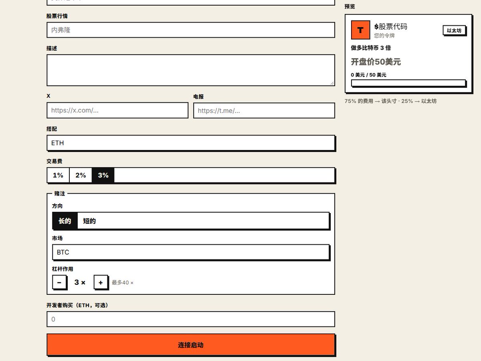This screenshot has width=481, height=361.
Task: Click the 赌注 section legend label
Action: [x=60, y=193]
